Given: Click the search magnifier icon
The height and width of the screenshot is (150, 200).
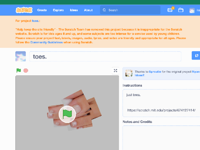Looking at the screenshot, I should coord(104,10).
